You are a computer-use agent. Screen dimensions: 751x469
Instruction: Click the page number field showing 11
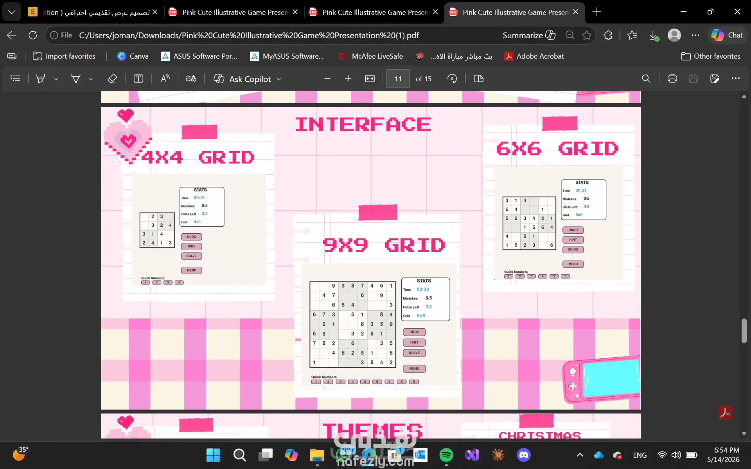(398, 79)
